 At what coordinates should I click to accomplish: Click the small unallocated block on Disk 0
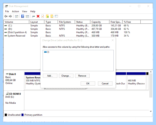coord(147,81)
